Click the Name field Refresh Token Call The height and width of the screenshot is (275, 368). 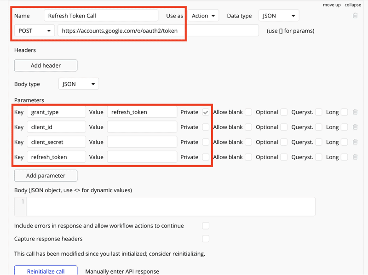tap(101, 16)
